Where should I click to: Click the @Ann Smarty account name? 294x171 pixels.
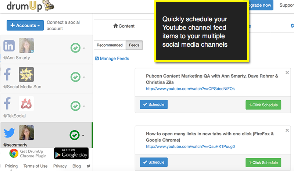pyautogui.click(x=17, y=58)
